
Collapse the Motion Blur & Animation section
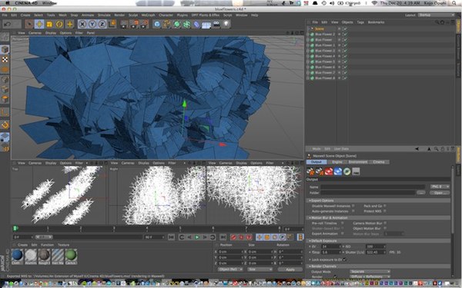[310, 218]
